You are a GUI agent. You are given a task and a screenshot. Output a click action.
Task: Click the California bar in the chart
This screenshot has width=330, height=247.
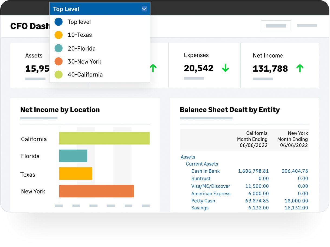point(104,138)
